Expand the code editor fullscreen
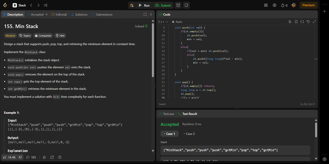 (x=314, y=22)
